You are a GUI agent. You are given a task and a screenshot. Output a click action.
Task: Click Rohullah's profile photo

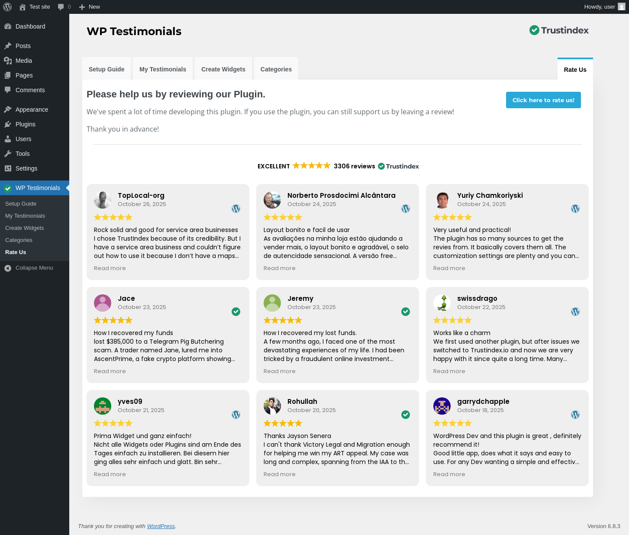(x=272, y=406)
